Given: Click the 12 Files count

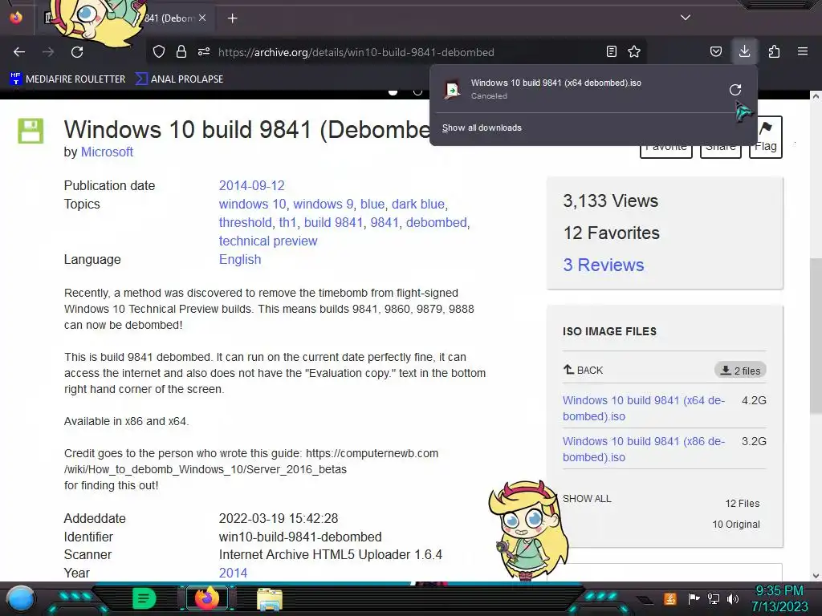Looking at the screenshot, I should coord(743,504).
